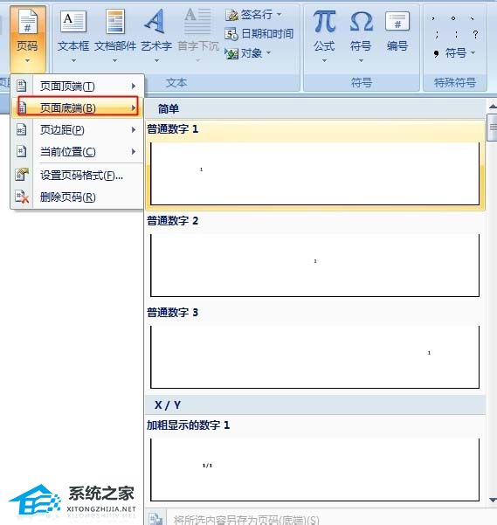Expand the 文档部件 dropdown arrow
Viewport: 497px width, 525px height.
click(114, 61)
